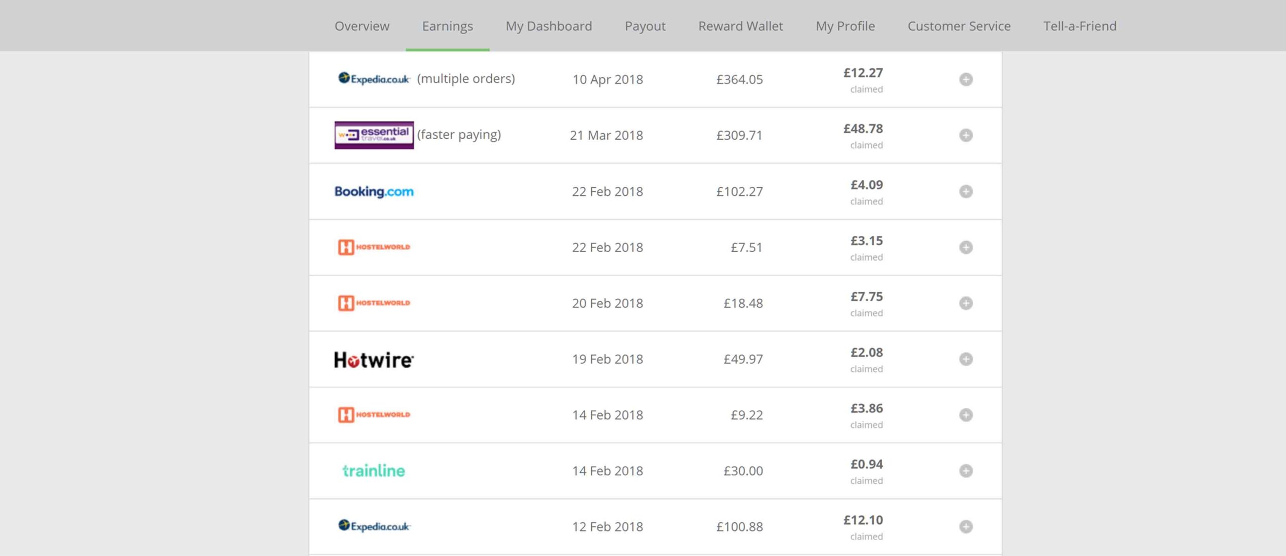
Task: Expand the Hotwire 19 Feb 2018 row
Action: [966, 359]
